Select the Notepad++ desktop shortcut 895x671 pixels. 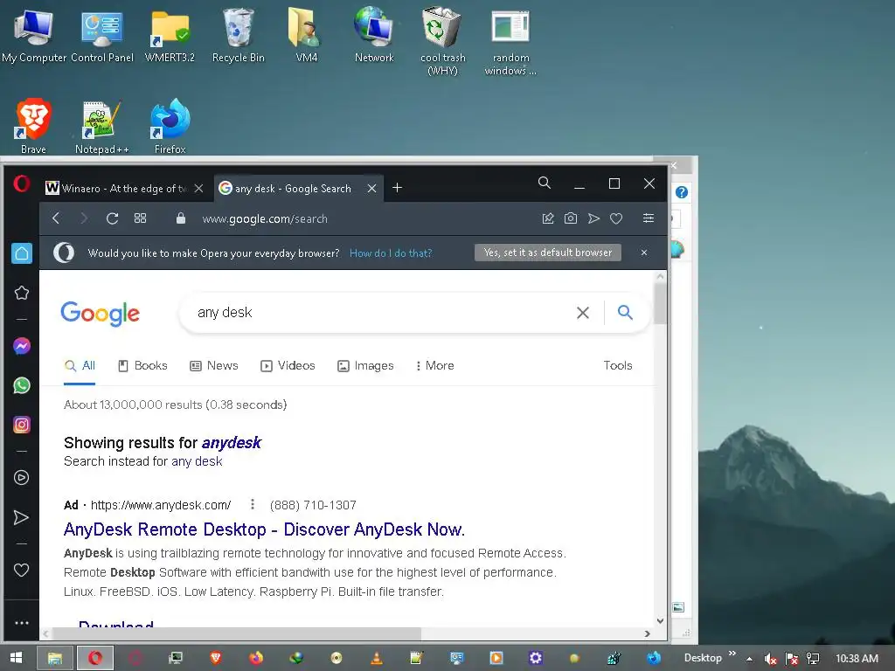click(x=102, y=127)
